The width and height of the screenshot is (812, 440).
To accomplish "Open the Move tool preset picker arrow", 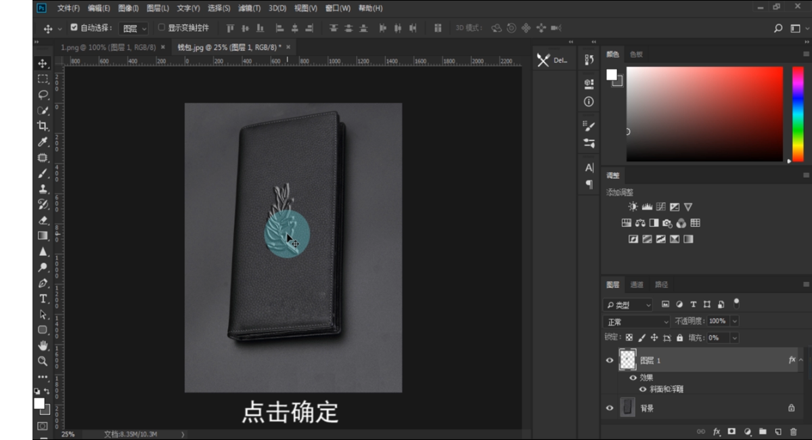I will pos(60,28).
